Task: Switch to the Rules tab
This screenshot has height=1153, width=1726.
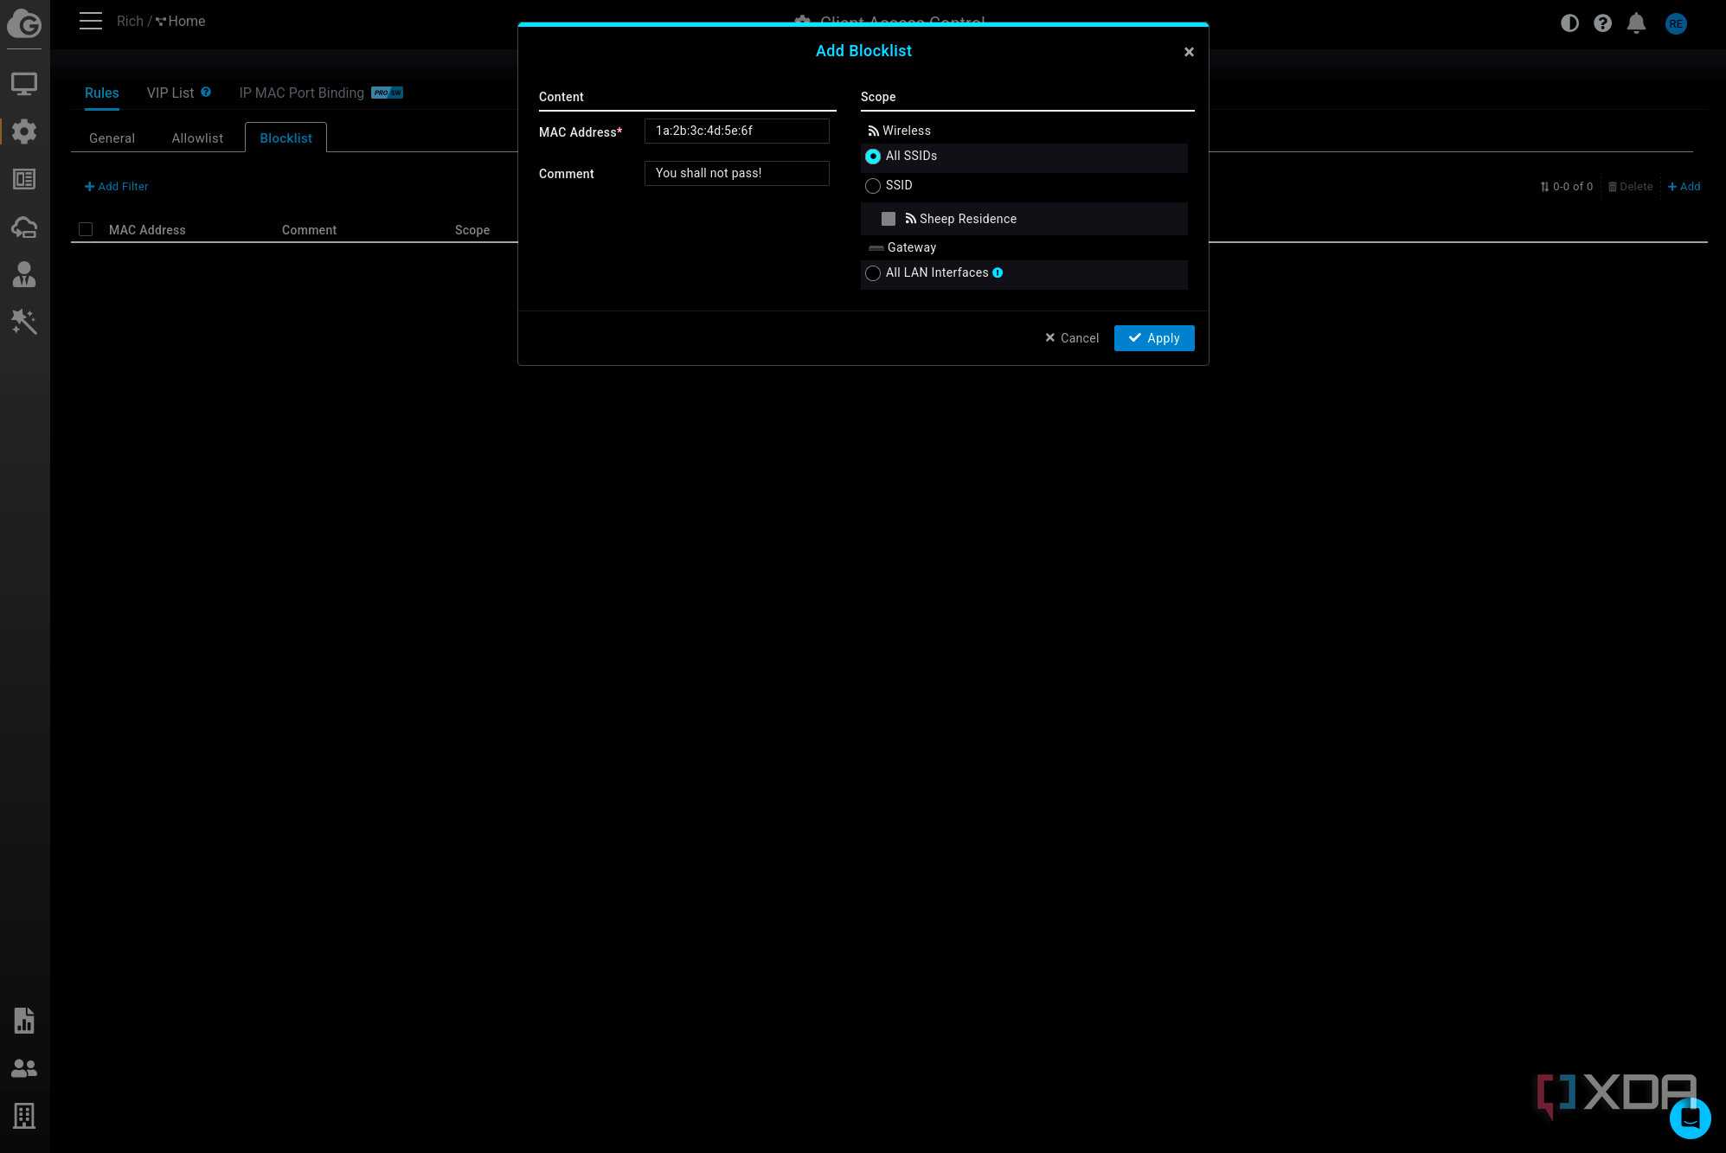Action: coord(101,93)
